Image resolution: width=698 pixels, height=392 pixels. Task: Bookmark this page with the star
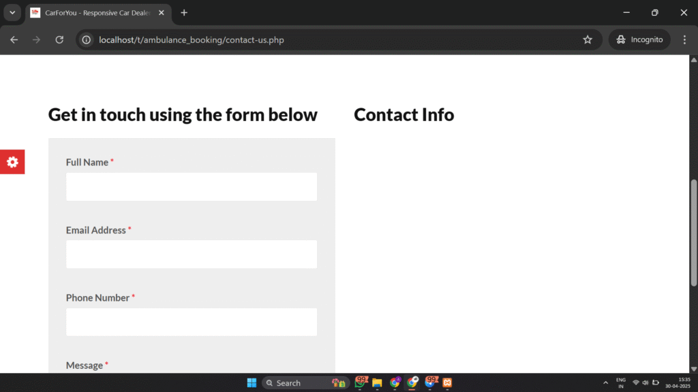coord(588,39)
